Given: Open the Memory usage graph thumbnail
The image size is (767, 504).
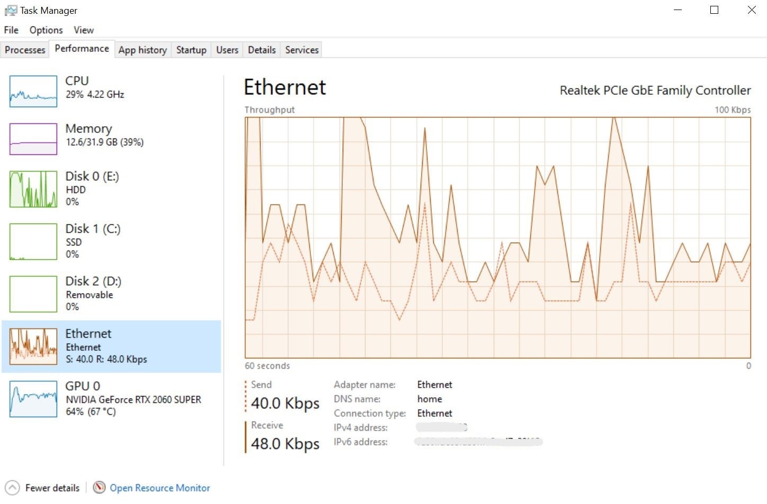Looking at the screenshot, I should (x=33, y=139).
